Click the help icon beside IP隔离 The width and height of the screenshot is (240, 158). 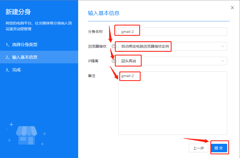pyautogui.click(x=113, y=61)
